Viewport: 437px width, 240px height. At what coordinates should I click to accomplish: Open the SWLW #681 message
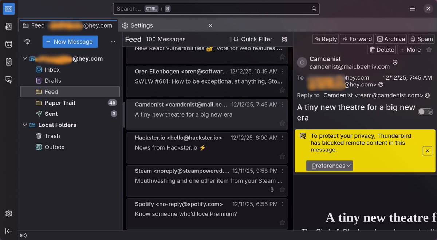tap(207, 81)
